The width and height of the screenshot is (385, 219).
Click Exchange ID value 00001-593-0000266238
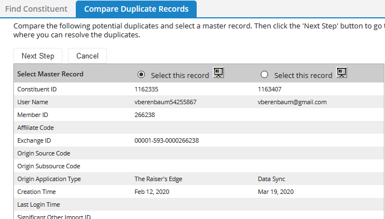click(x=167, y=140)
